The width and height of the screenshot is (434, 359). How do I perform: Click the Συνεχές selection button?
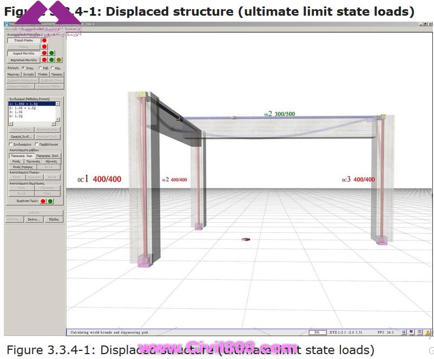coord(29,75)
